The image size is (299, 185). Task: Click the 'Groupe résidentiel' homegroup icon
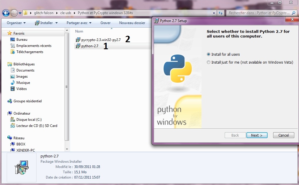point(9,101)
